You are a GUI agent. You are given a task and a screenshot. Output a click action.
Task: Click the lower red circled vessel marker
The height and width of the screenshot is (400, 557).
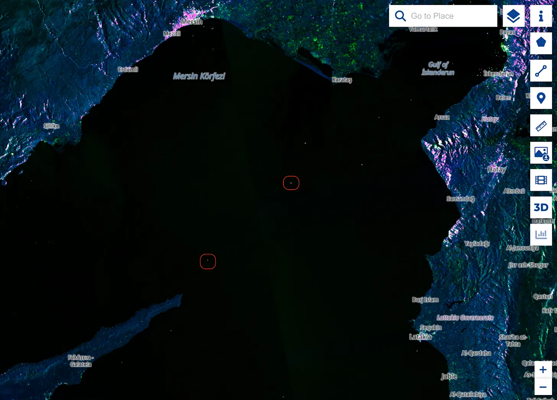(x=208, y=262)
